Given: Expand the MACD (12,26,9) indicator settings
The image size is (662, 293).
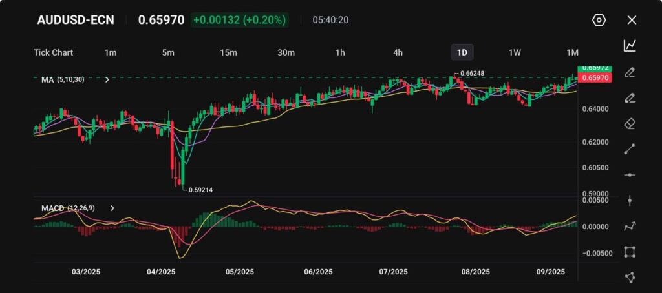Looking at the screenshot, I should click(x=112, y=208).
